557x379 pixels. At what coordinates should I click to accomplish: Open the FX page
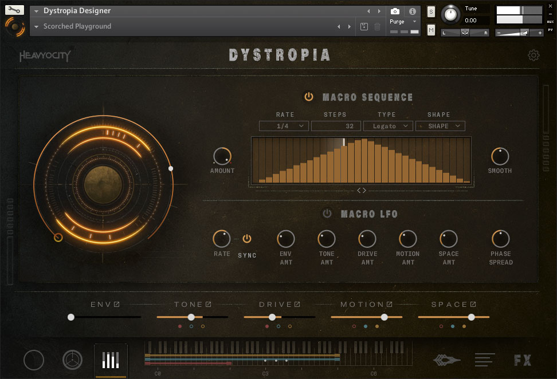(523, 360)
